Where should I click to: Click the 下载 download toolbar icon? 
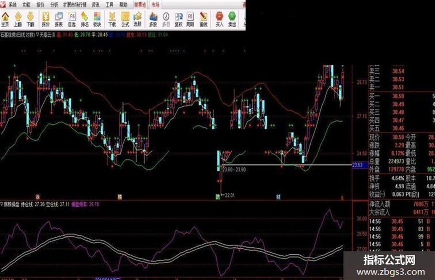pos(112,19)
